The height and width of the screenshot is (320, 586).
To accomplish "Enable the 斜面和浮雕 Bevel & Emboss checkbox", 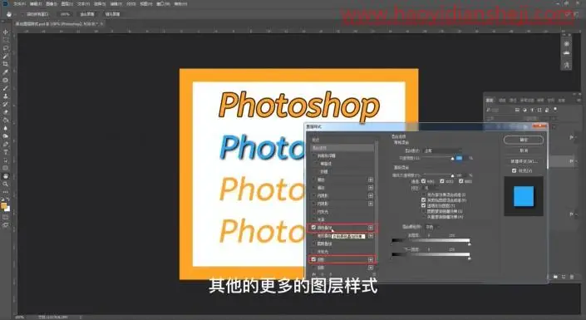I will [313, 155].
